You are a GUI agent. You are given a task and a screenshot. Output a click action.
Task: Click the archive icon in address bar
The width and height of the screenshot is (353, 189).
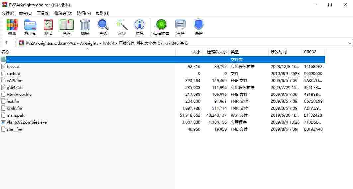pyautogui.click(x=21, y=43)
